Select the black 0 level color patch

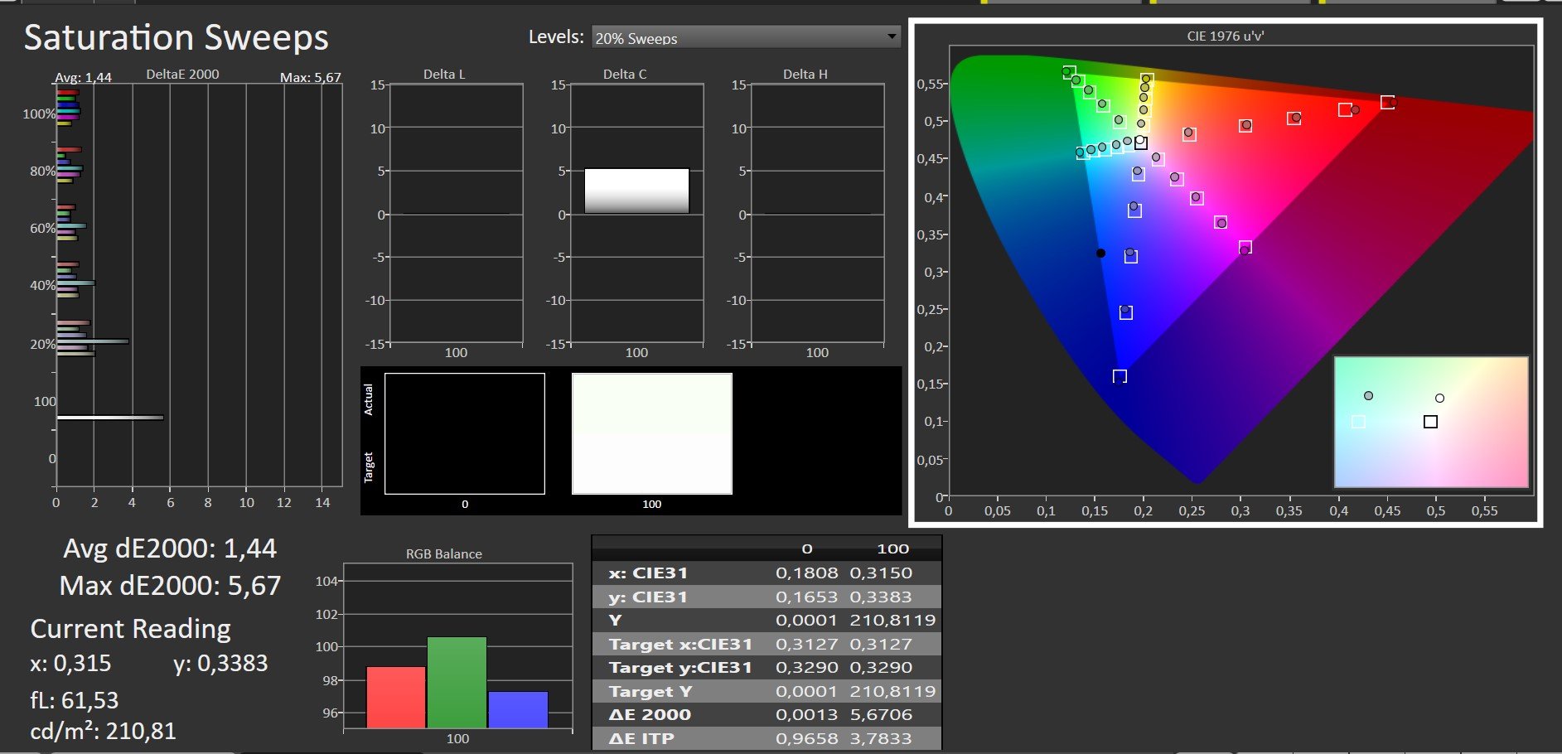tap(464, 433)
